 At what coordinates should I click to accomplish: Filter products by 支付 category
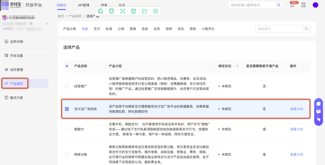click(97, 29)
